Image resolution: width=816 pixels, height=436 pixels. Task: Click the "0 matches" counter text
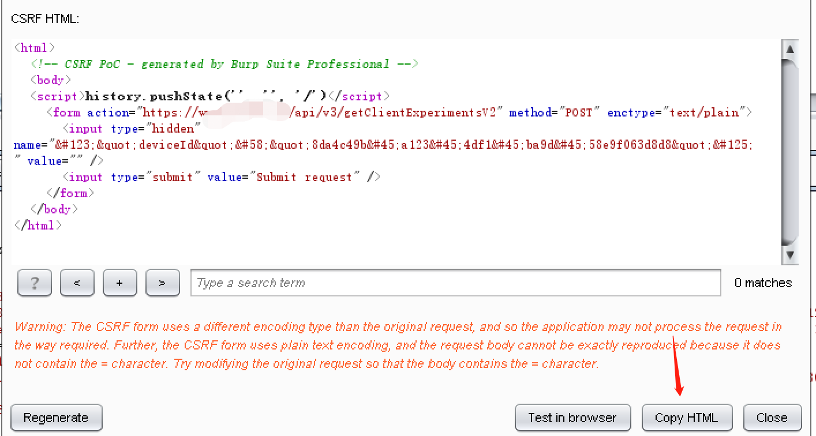click(x=763, y=283)
